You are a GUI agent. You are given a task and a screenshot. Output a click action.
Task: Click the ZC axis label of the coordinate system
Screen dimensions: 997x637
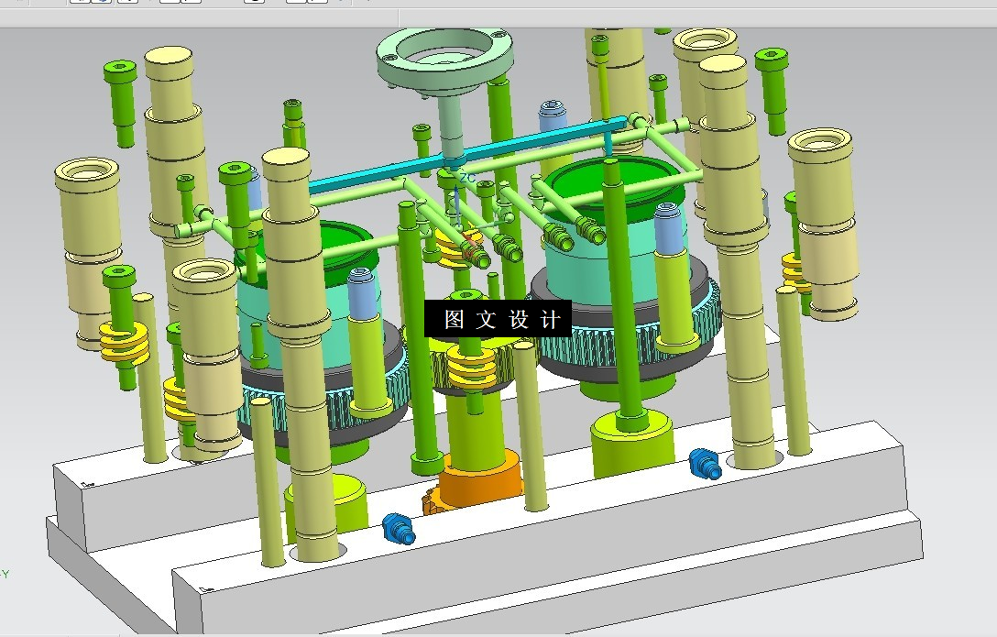coord(467,178)
